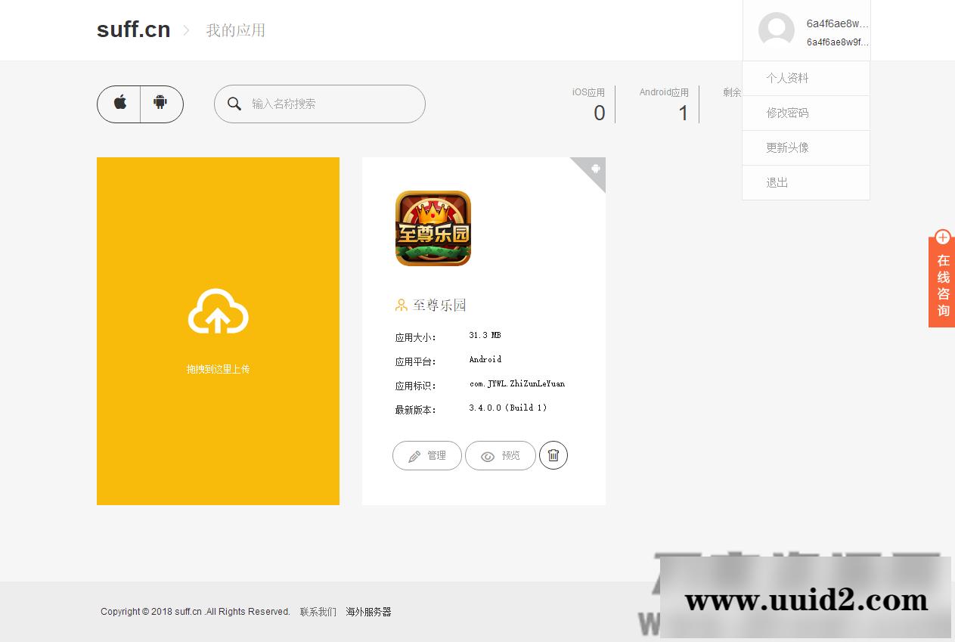The width and height of the screenshot is (955, 642).
Task: Click the user avatar icon
Action: (x=776, y=30)
